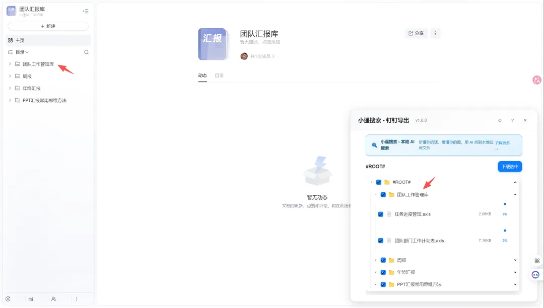
Task: Click the 任务进度管理.axls file name
Action: pos(413,214)
